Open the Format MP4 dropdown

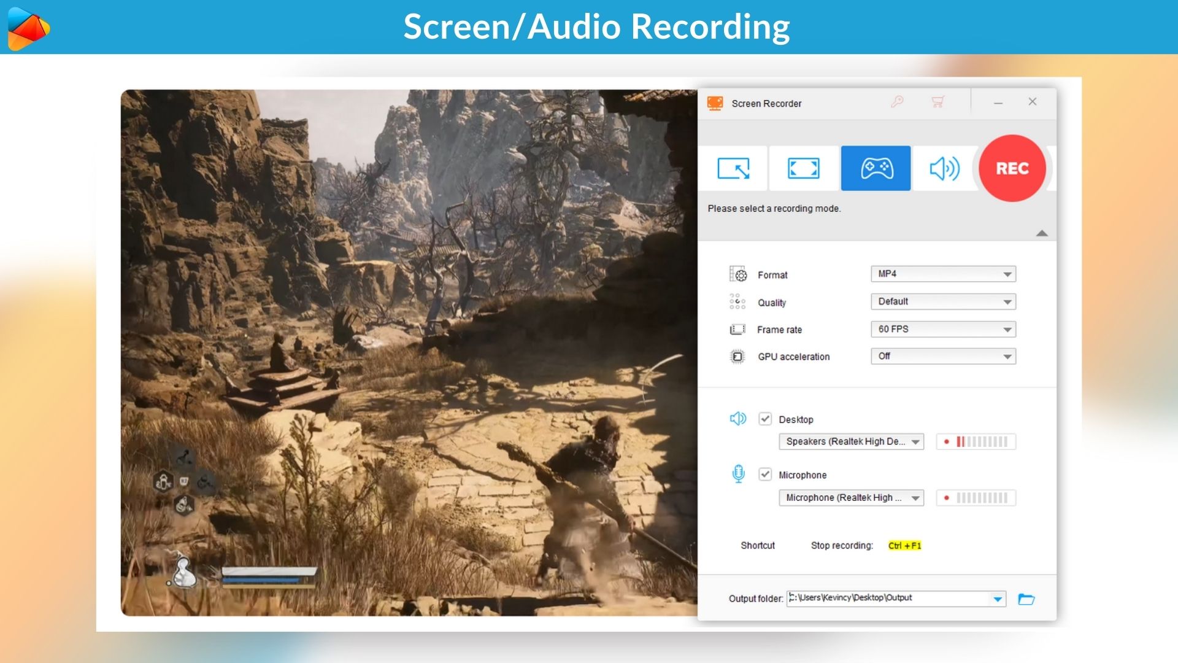point(942,274)
